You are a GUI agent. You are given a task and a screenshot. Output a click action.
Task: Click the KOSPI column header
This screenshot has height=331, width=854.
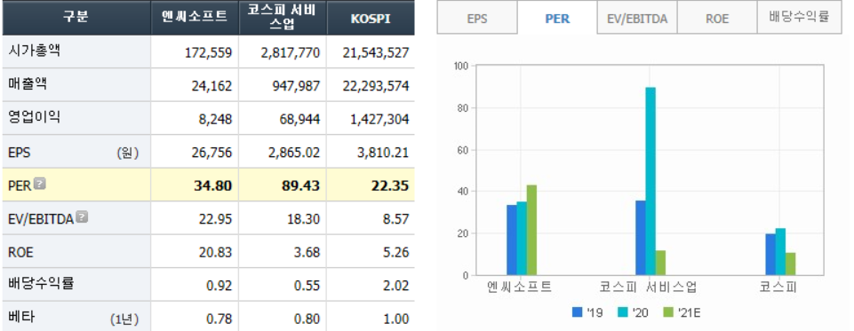[371, 18]
